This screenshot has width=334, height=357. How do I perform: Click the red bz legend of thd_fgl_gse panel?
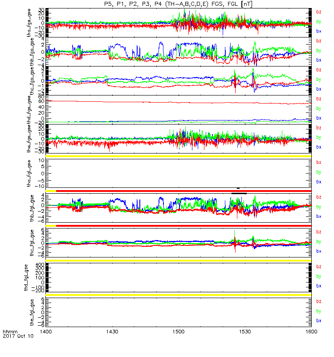pos(318,266)
